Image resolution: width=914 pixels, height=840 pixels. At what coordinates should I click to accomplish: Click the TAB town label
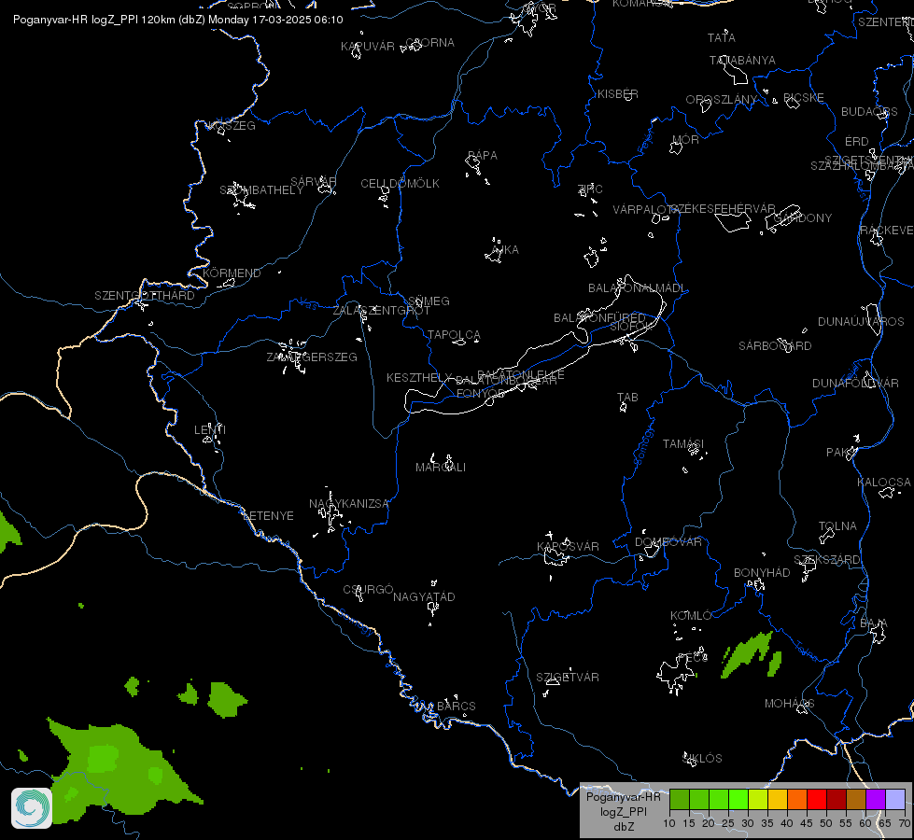click(627, 397)
